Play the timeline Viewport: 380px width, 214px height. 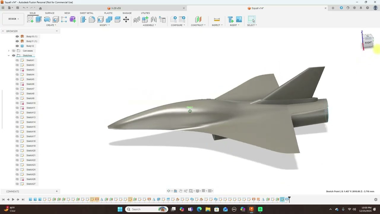[x=13, y=199]
